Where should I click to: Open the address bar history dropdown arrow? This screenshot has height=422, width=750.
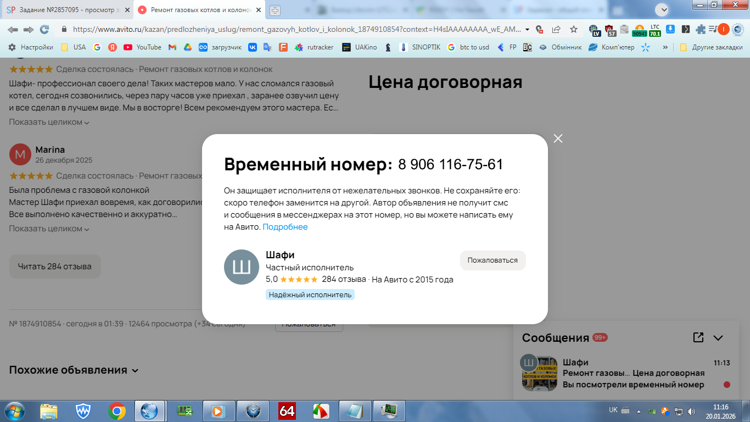click(528, 30)
